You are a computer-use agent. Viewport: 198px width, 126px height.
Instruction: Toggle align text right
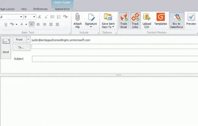coord(45,24)
